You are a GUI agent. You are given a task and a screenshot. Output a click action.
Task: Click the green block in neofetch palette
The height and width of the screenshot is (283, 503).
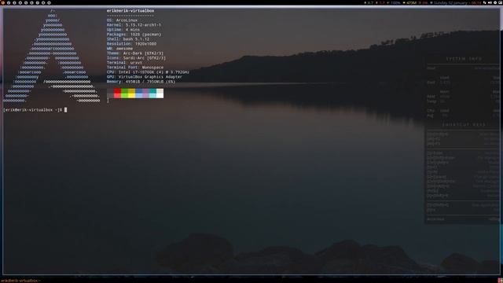(124, 94)
